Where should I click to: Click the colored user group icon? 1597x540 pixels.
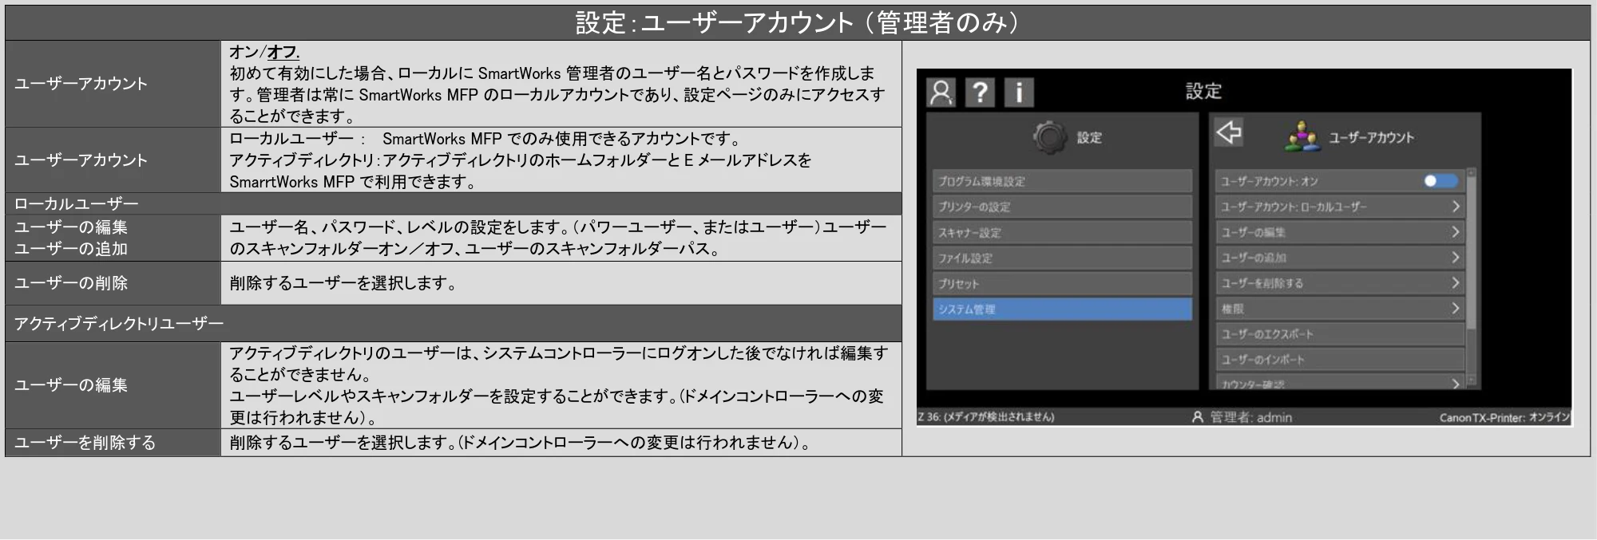[1302, 137]
